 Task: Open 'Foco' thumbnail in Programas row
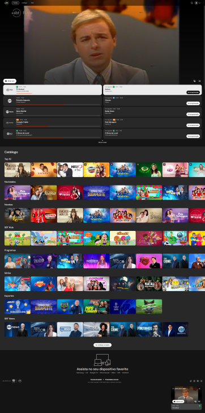(x=123, y=261)
